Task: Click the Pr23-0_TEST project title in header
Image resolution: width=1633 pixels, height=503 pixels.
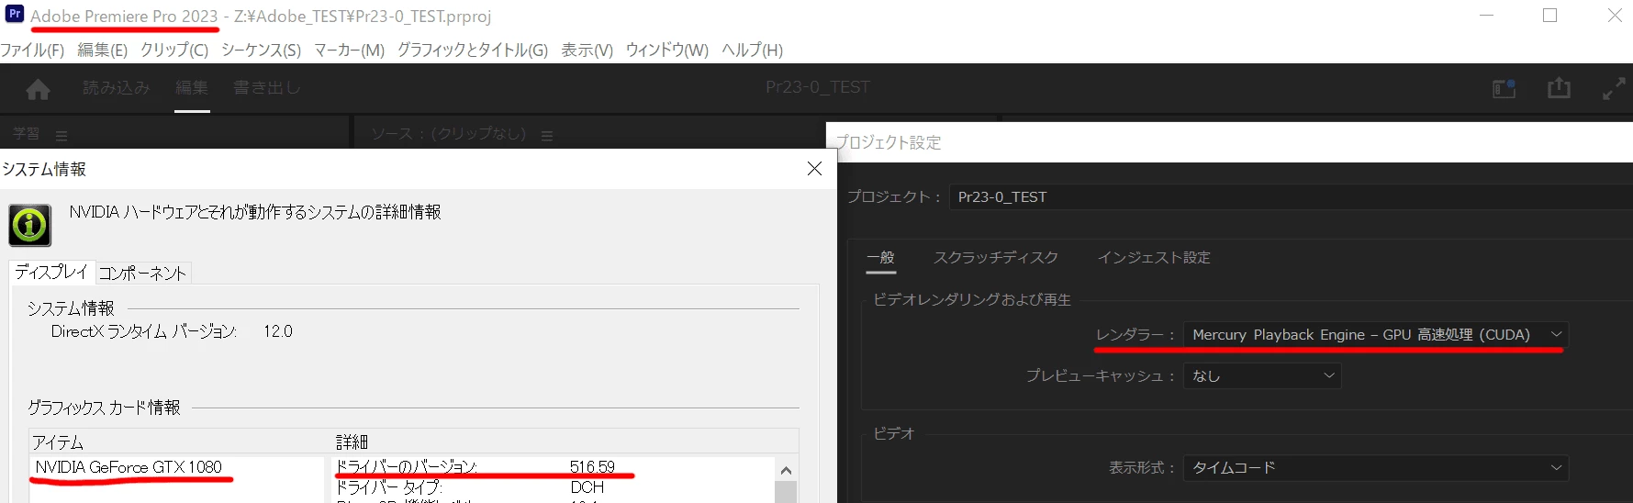Action: point(817,87)
